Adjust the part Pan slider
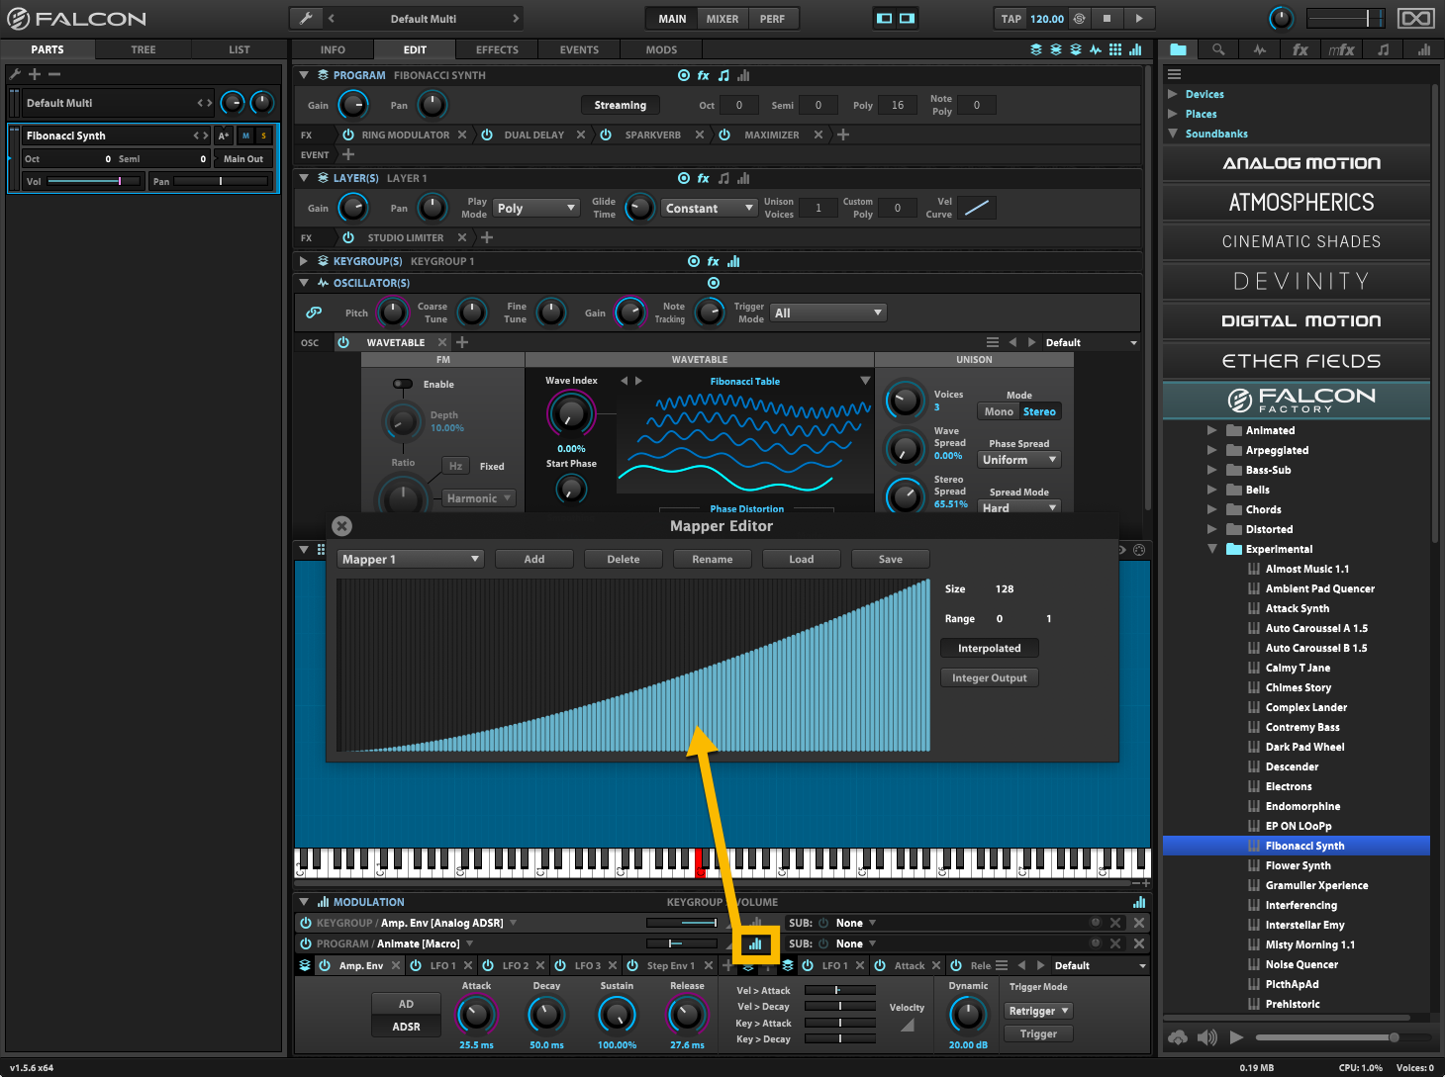 tap(221, 181)
